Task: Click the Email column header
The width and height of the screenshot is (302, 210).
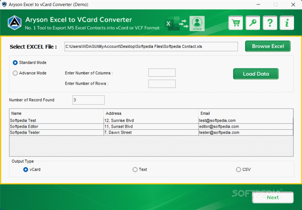Action: pos(246,113)
